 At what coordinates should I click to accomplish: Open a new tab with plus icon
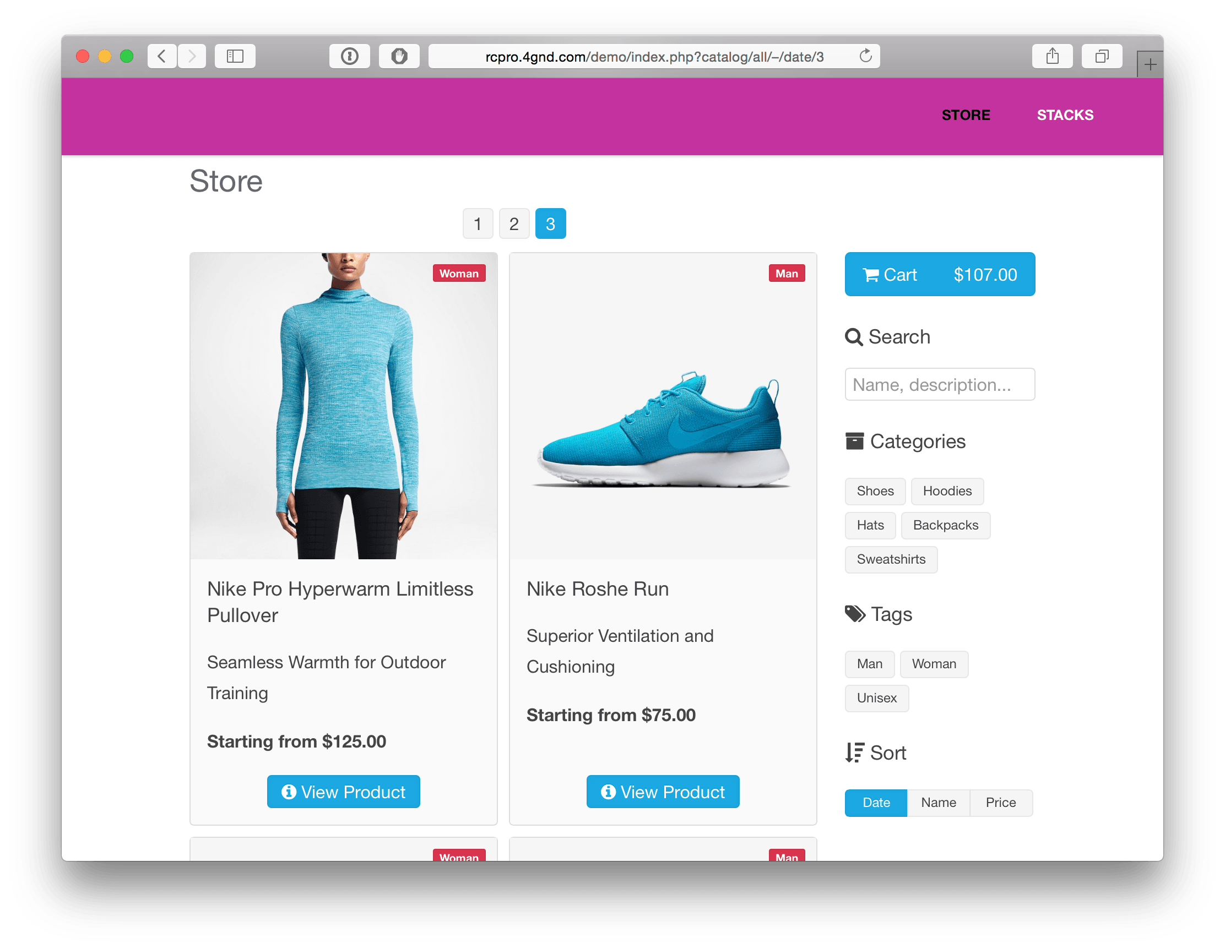1150,64
